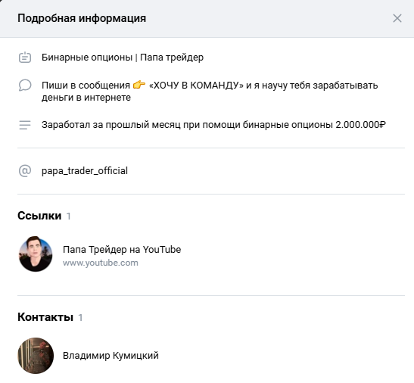Click the speech bubble status icon
This screenshot has height=383, width=414.
pos(25,86)
